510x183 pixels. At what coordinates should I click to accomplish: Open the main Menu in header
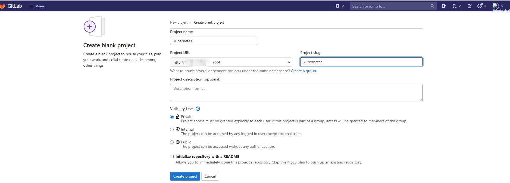pyautogui.click(x=36, y=6)
